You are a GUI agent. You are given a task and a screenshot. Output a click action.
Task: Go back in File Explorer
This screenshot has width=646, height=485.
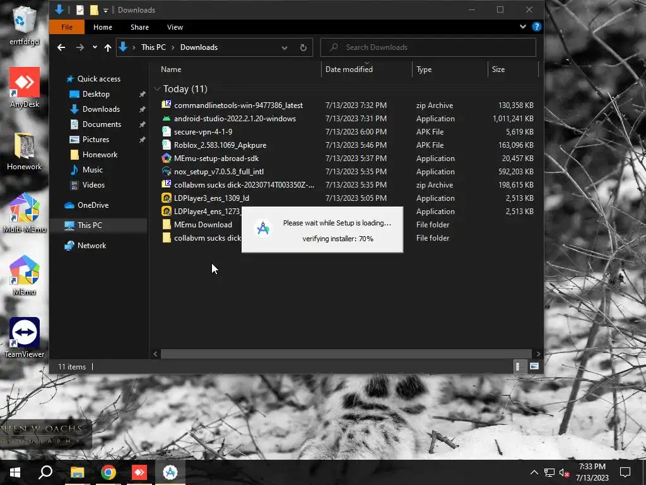61,47
